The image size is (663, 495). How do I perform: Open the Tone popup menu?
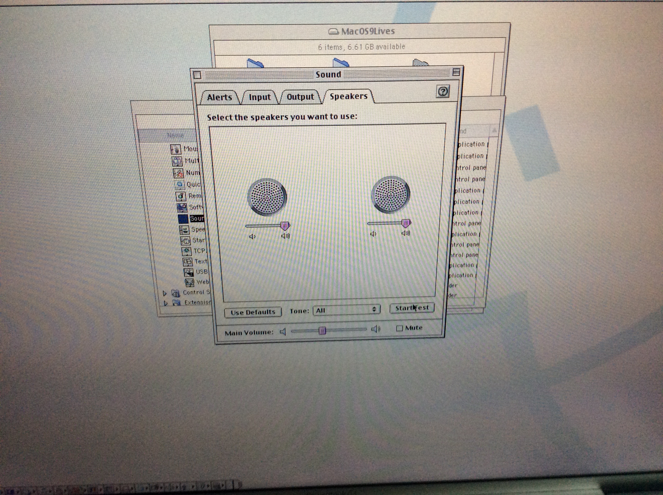(346, 310)
